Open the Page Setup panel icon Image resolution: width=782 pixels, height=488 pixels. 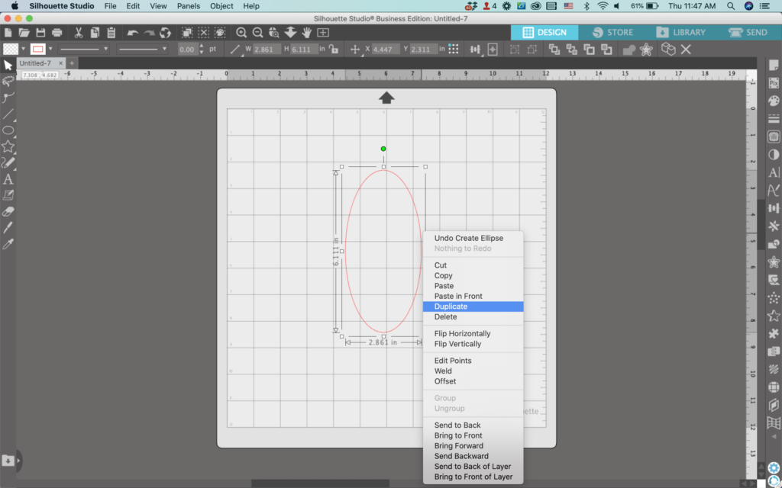(x=774, y=66)
